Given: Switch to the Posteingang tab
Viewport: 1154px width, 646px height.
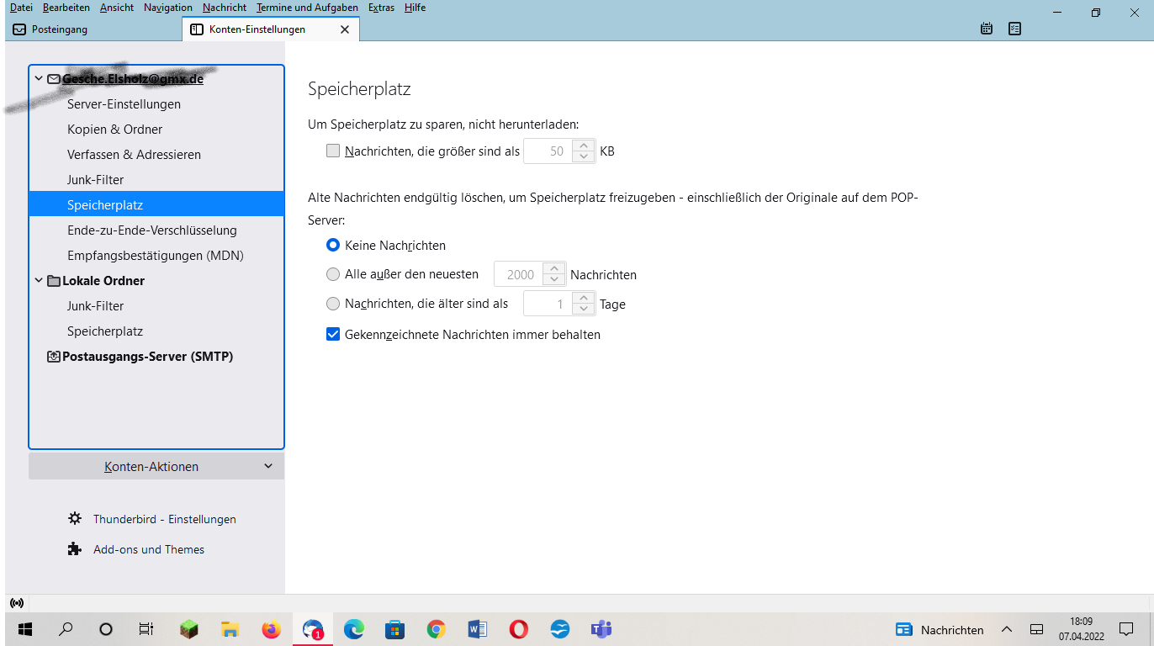Looking at the screenshot, I should (59, 29).
